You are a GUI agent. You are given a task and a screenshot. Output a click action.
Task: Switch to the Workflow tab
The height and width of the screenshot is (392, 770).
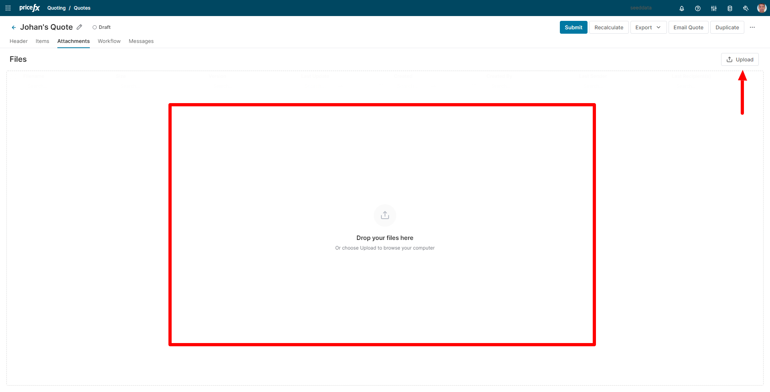pos(109,41)
